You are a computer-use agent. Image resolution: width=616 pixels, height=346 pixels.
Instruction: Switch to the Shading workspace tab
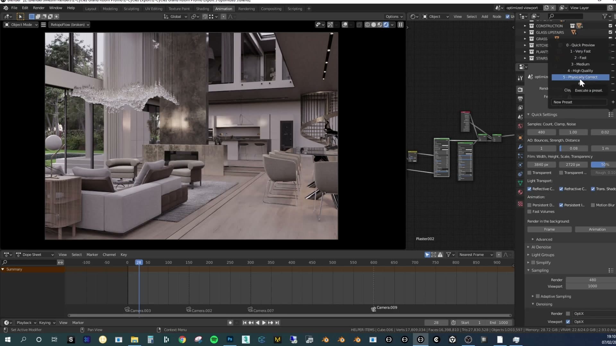coord(202,9)
